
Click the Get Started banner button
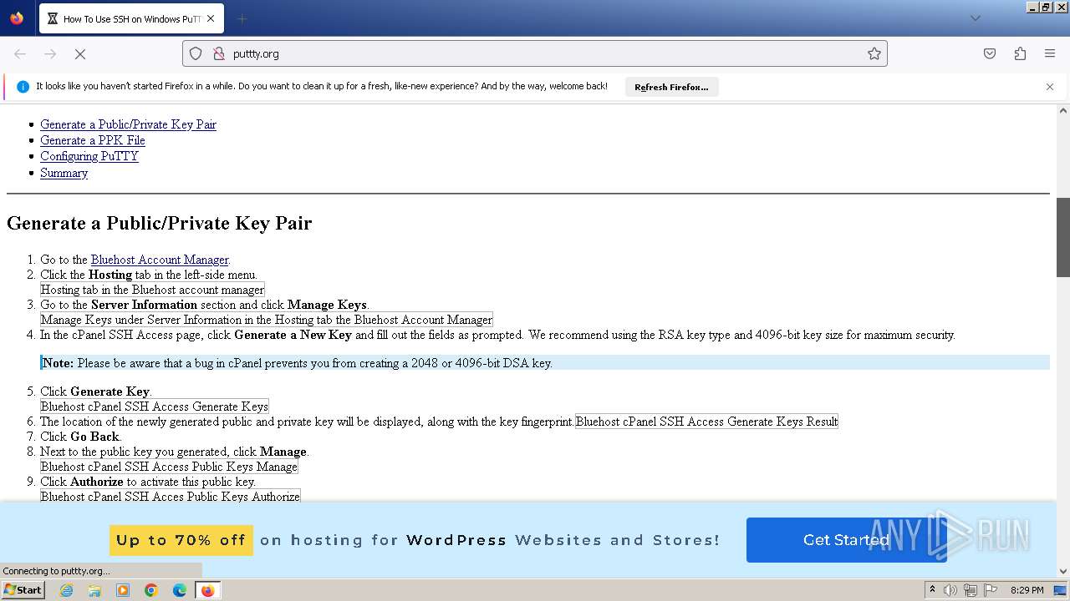[x=846, y=540]
